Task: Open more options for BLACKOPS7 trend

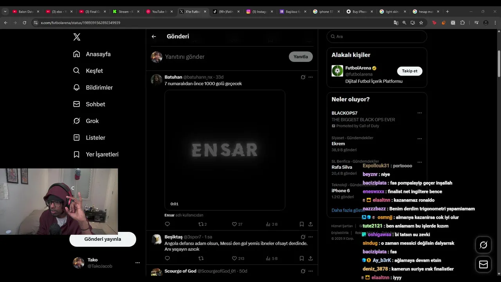Action: 420,113
